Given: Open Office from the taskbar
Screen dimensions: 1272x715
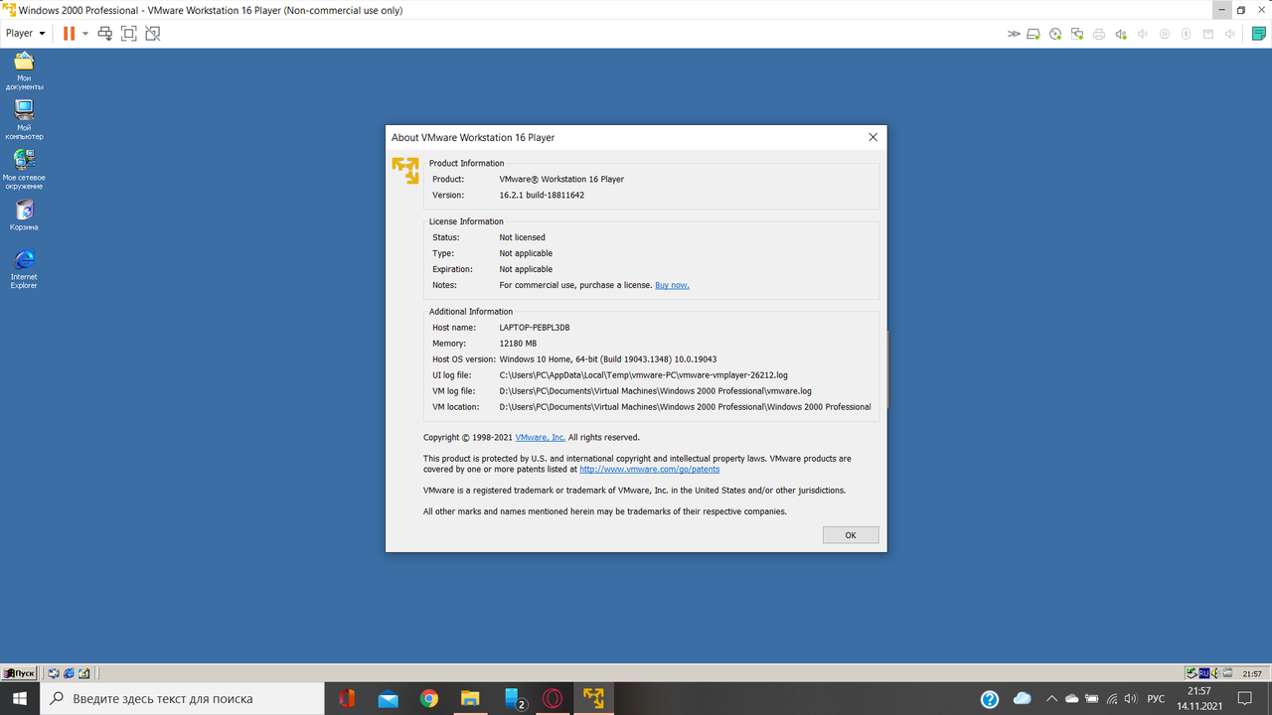Looking at the screenshot, I should point(347,698).
